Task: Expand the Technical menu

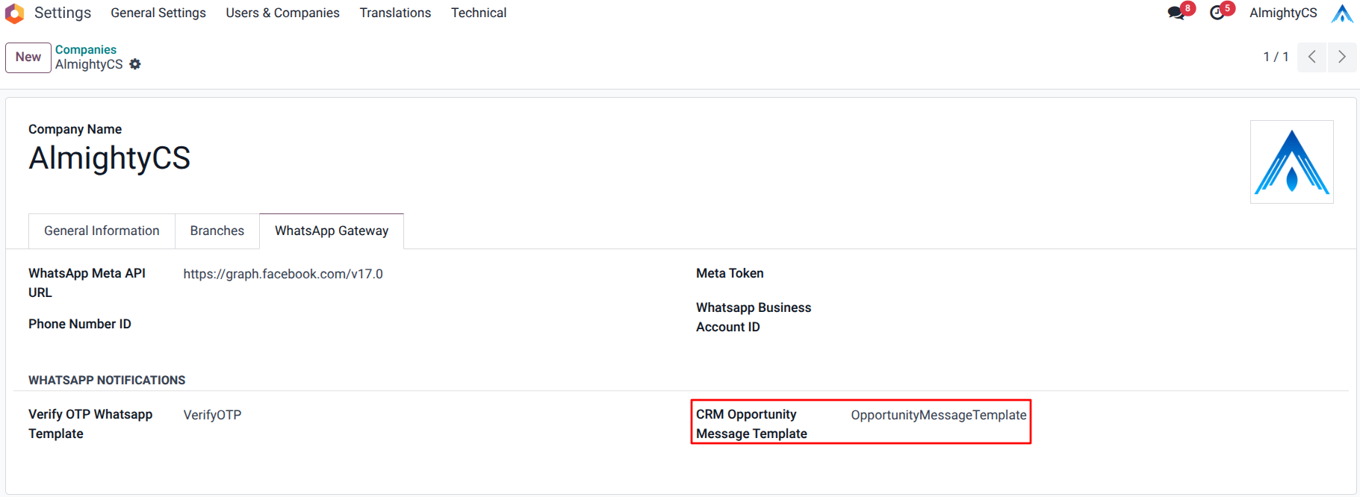Action: pyautogui.click(x=479, y=13)
